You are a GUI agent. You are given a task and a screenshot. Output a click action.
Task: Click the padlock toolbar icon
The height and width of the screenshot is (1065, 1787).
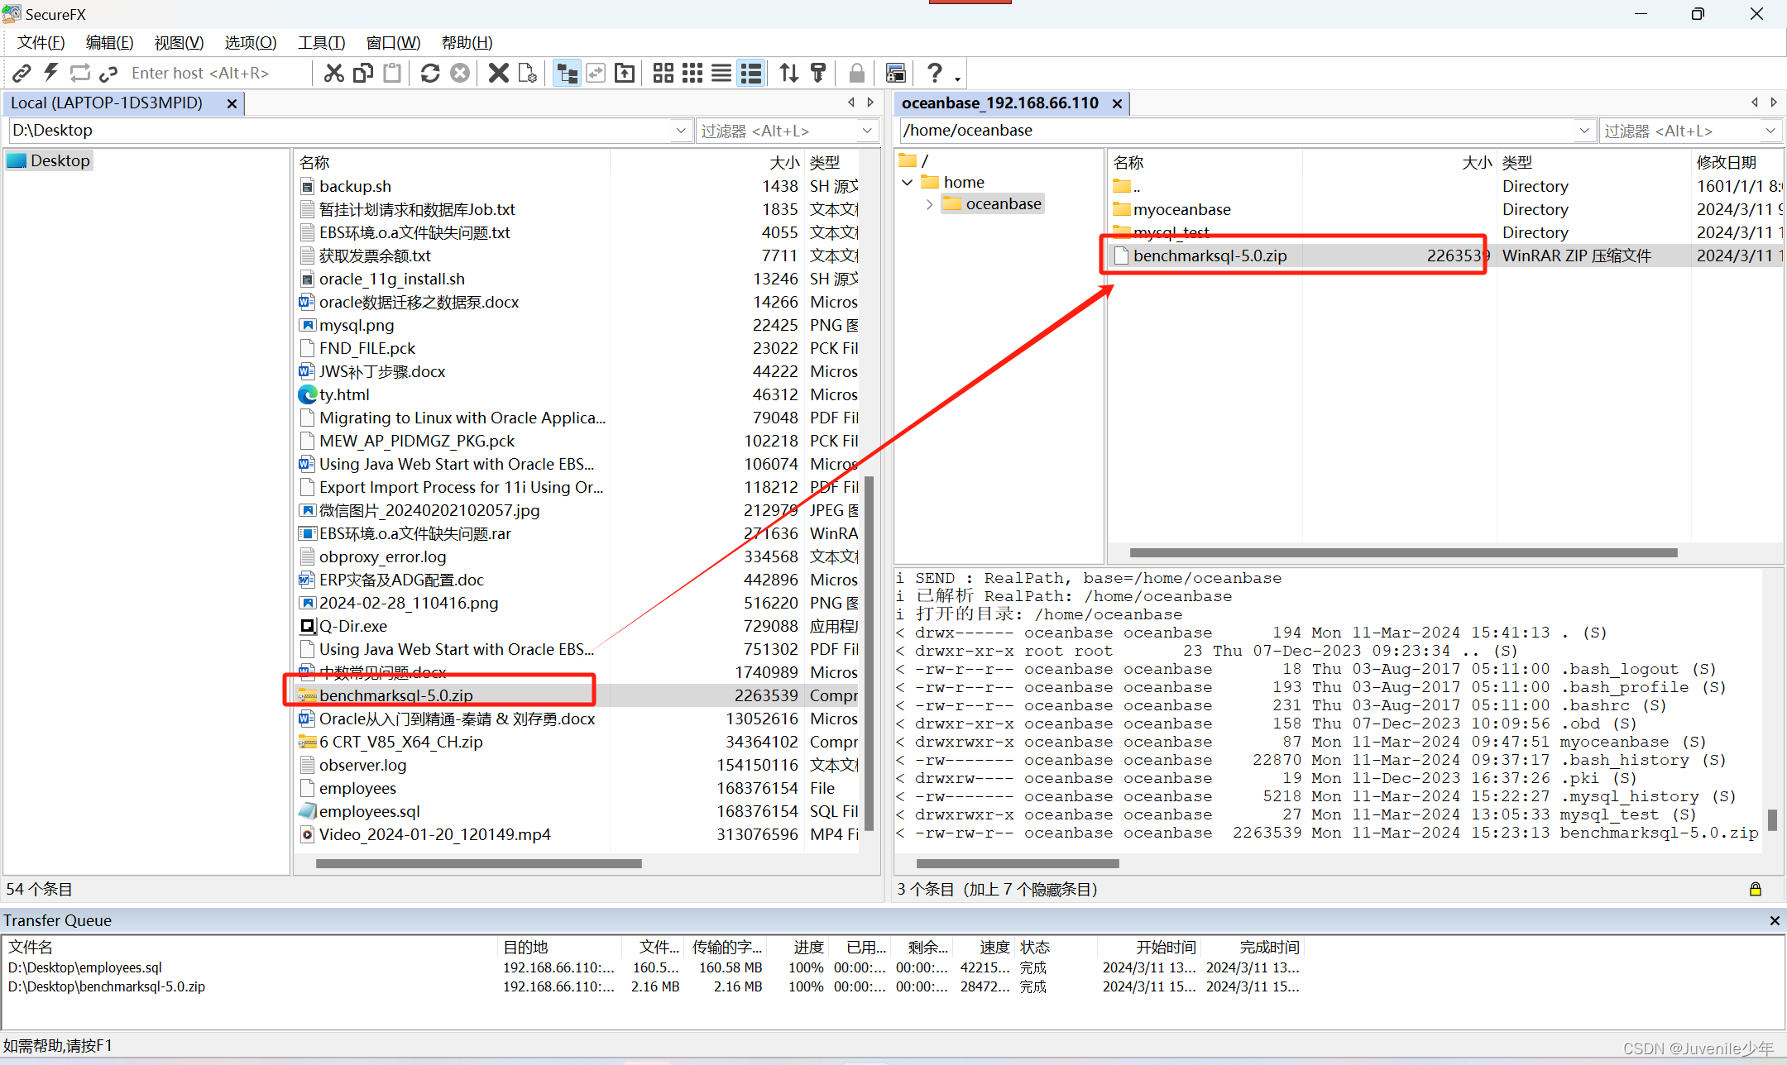click(857, 74)
